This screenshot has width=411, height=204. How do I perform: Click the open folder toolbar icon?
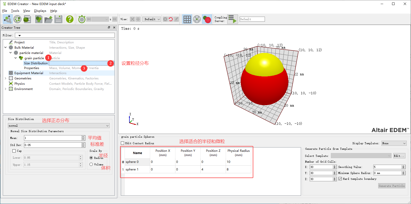(48, 19)
